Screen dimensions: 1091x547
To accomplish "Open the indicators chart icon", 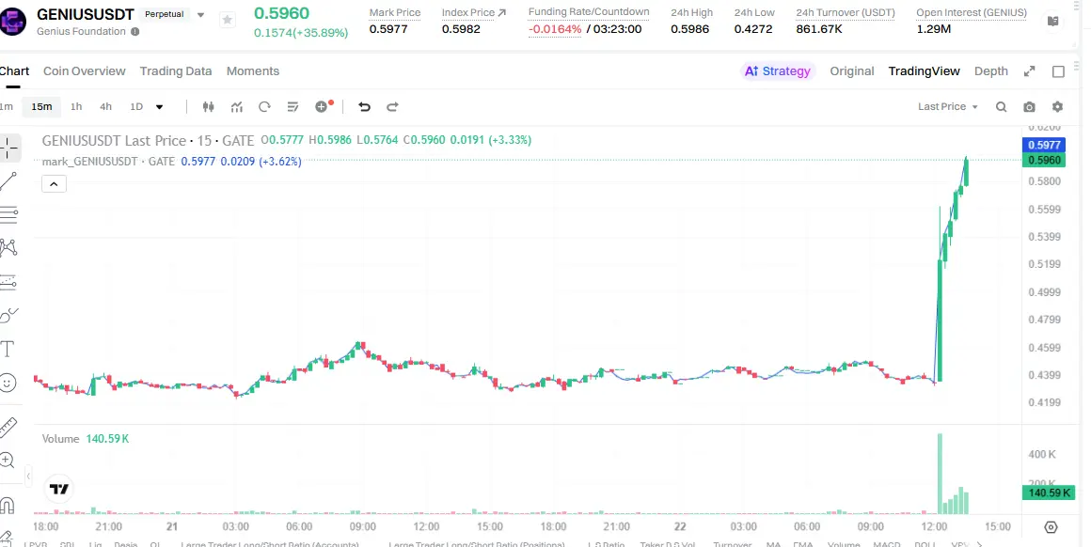I will [237, 106].
